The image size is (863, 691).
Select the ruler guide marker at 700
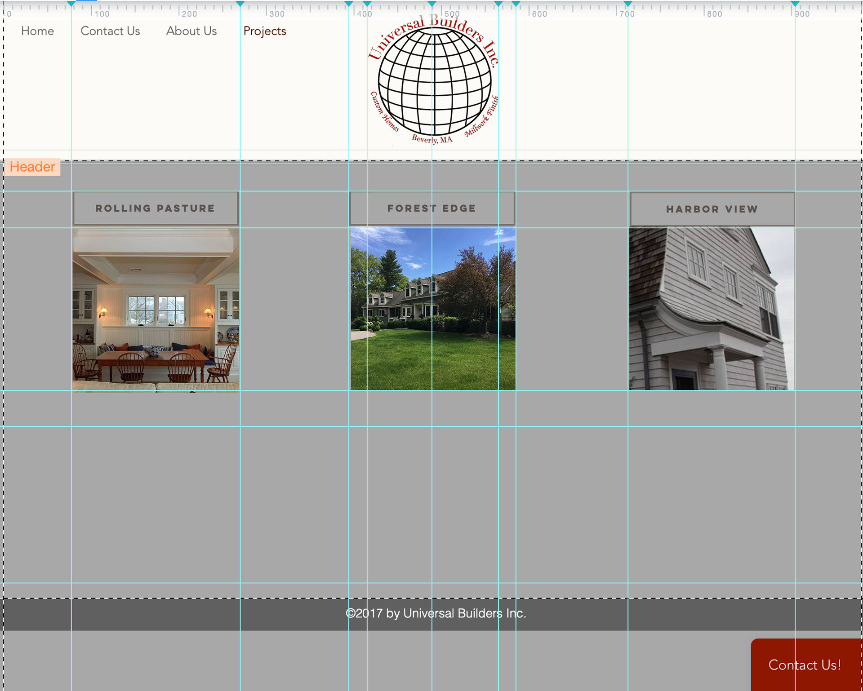[628, 4]
